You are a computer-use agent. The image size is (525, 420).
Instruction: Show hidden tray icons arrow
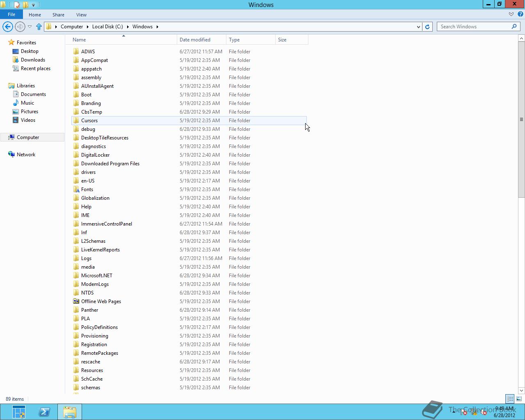(453, 412)
